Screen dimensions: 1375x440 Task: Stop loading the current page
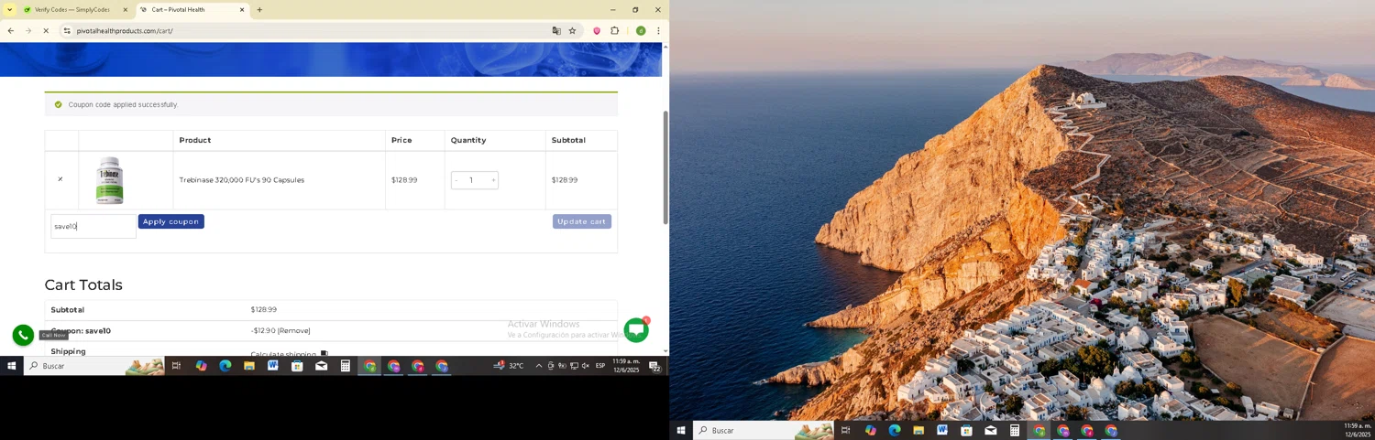(46, 31)
